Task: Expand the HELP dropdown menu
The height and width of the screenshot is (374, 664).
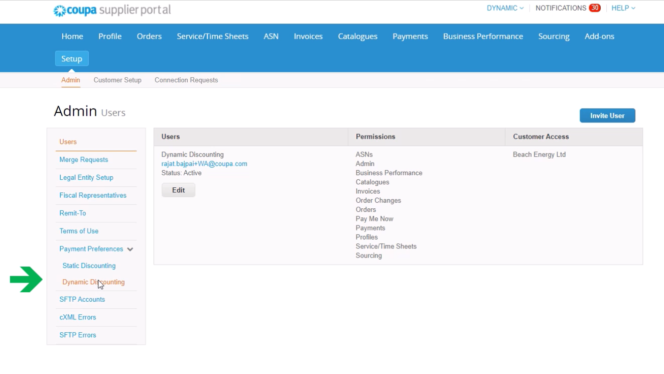Action: pos(623,8)
